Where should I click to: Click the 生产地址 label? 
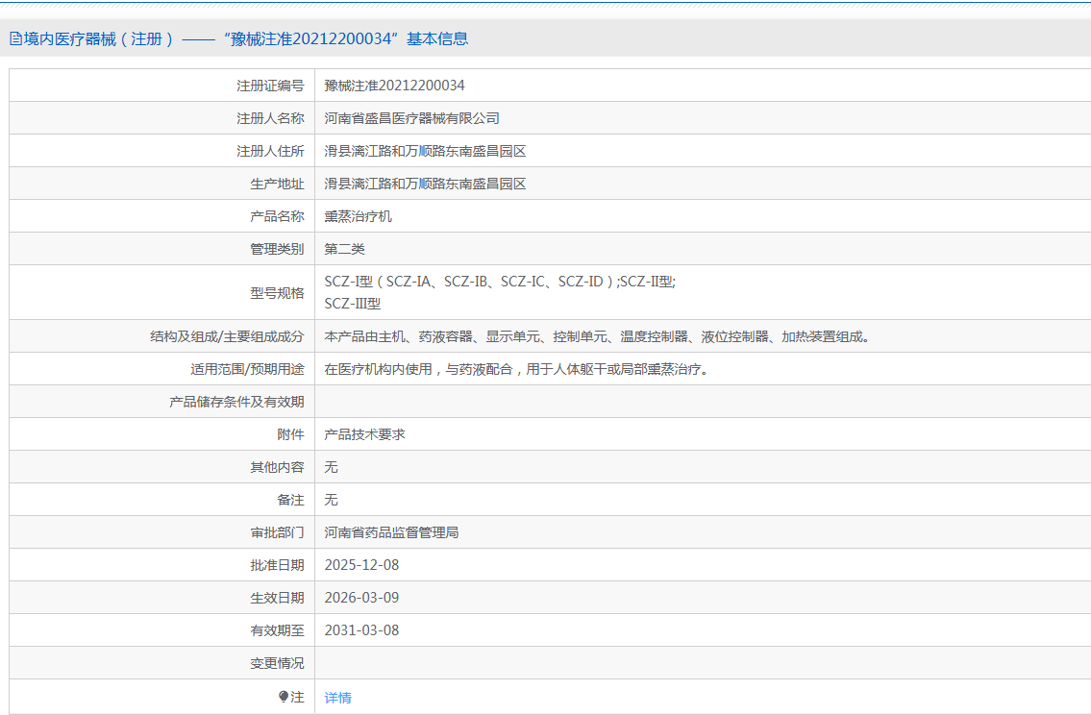click(x=277, y=184)
